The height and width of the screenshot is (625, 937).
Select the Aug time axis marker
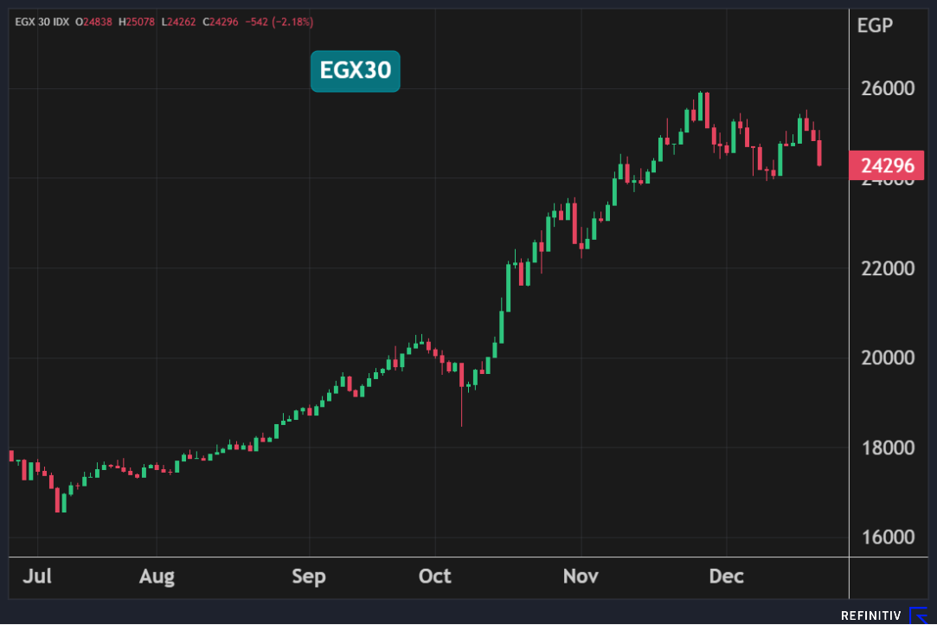coord(157,576)
